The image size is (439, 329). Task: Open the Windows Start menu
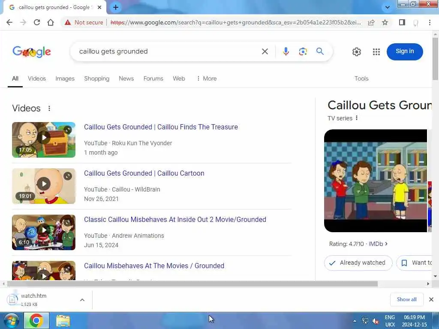coord(11,320)
